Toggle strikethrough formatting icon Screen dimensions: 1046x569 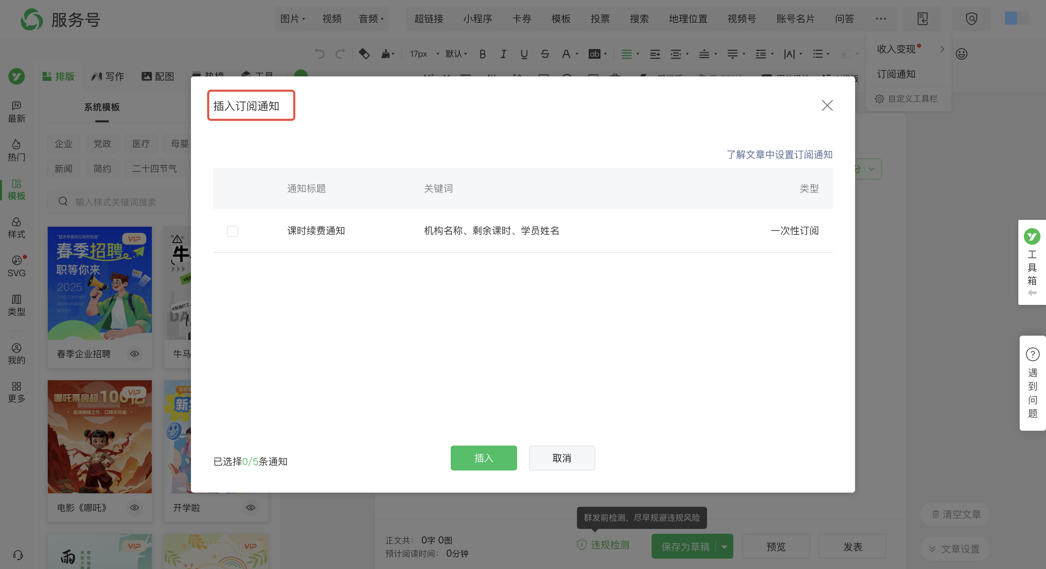[545, 54]
